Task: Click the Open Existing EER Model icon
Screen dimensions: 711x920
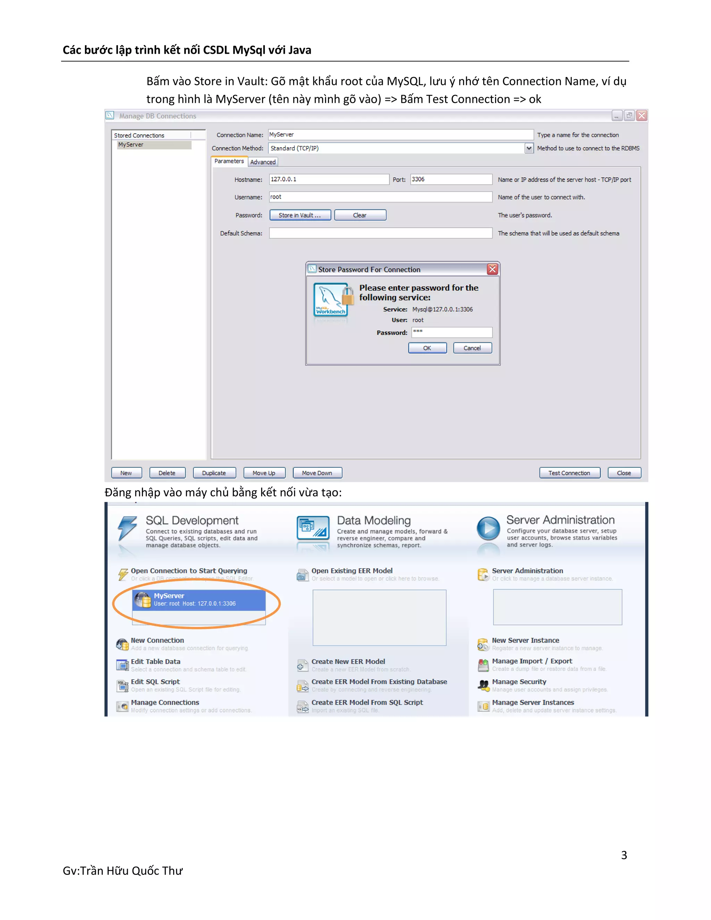Action: coord(302,575)
